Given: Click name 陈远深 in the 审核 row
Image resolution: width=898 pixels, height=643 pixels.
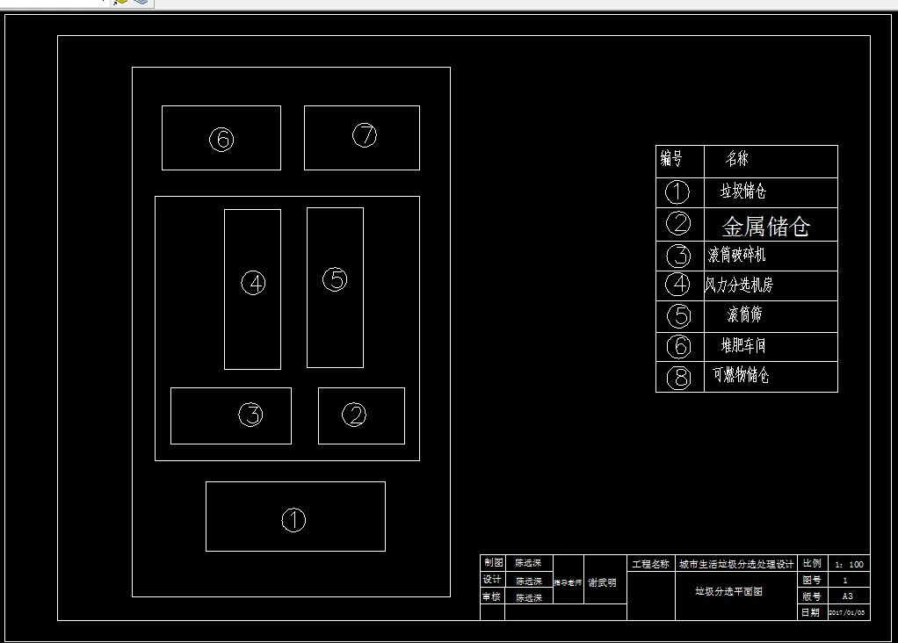Looking at the screenshot, I should coord(529,598).
